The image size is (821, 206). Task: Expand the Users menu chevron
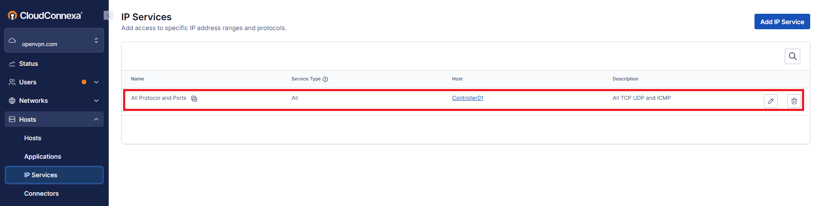pyautogui.click(x=96, y=82)
